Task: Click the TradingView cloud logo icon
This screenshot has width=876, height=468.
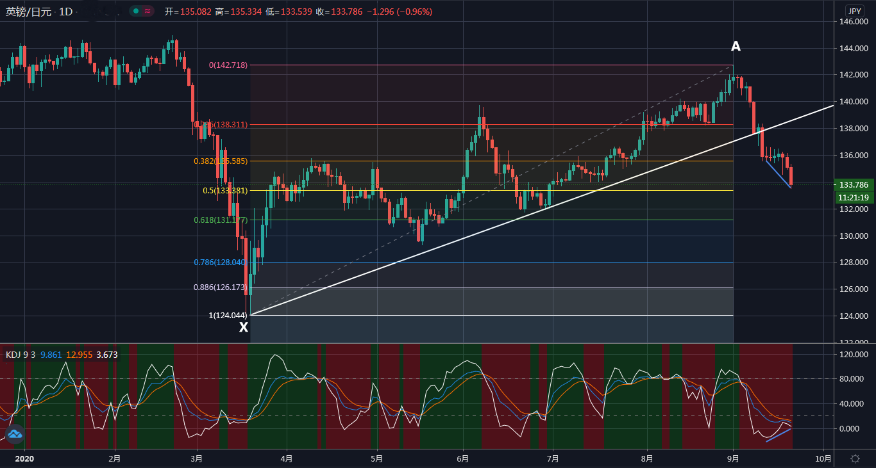Action: click(x=15, y=434)
